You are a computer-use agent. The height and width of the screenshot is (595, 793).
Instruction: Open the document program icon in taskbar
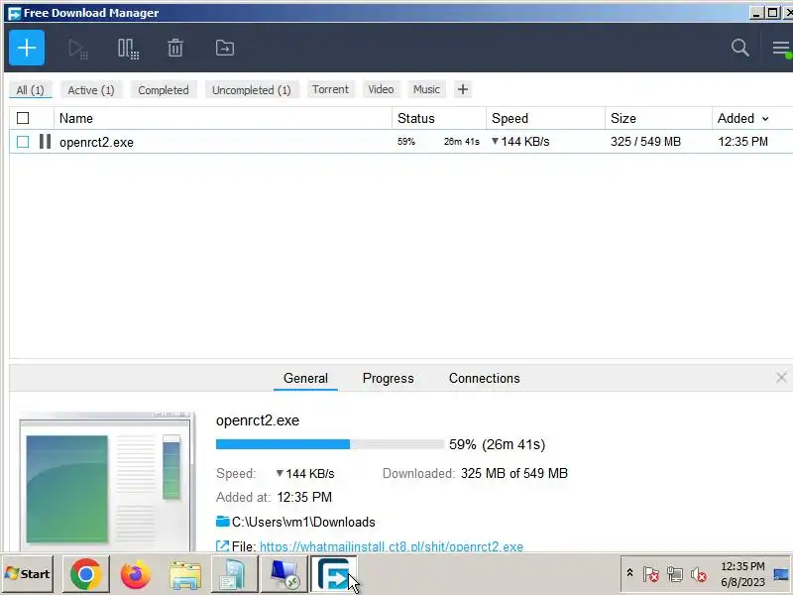[x=234, y=574]
